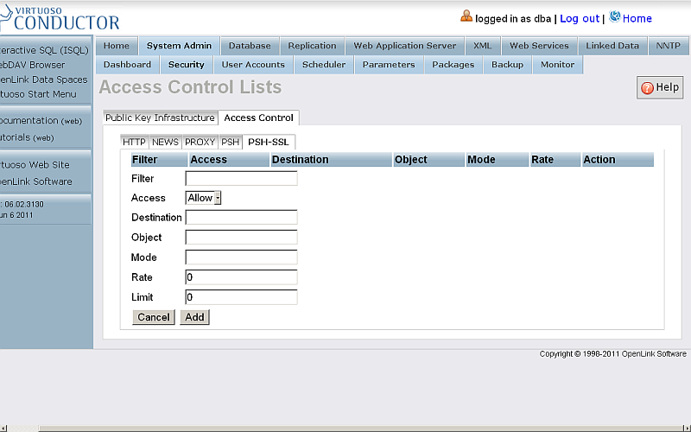Expand the Access Allow dropdown
Image resolution: width=691 pixels, height=432 pixels.
click(205, 198)
